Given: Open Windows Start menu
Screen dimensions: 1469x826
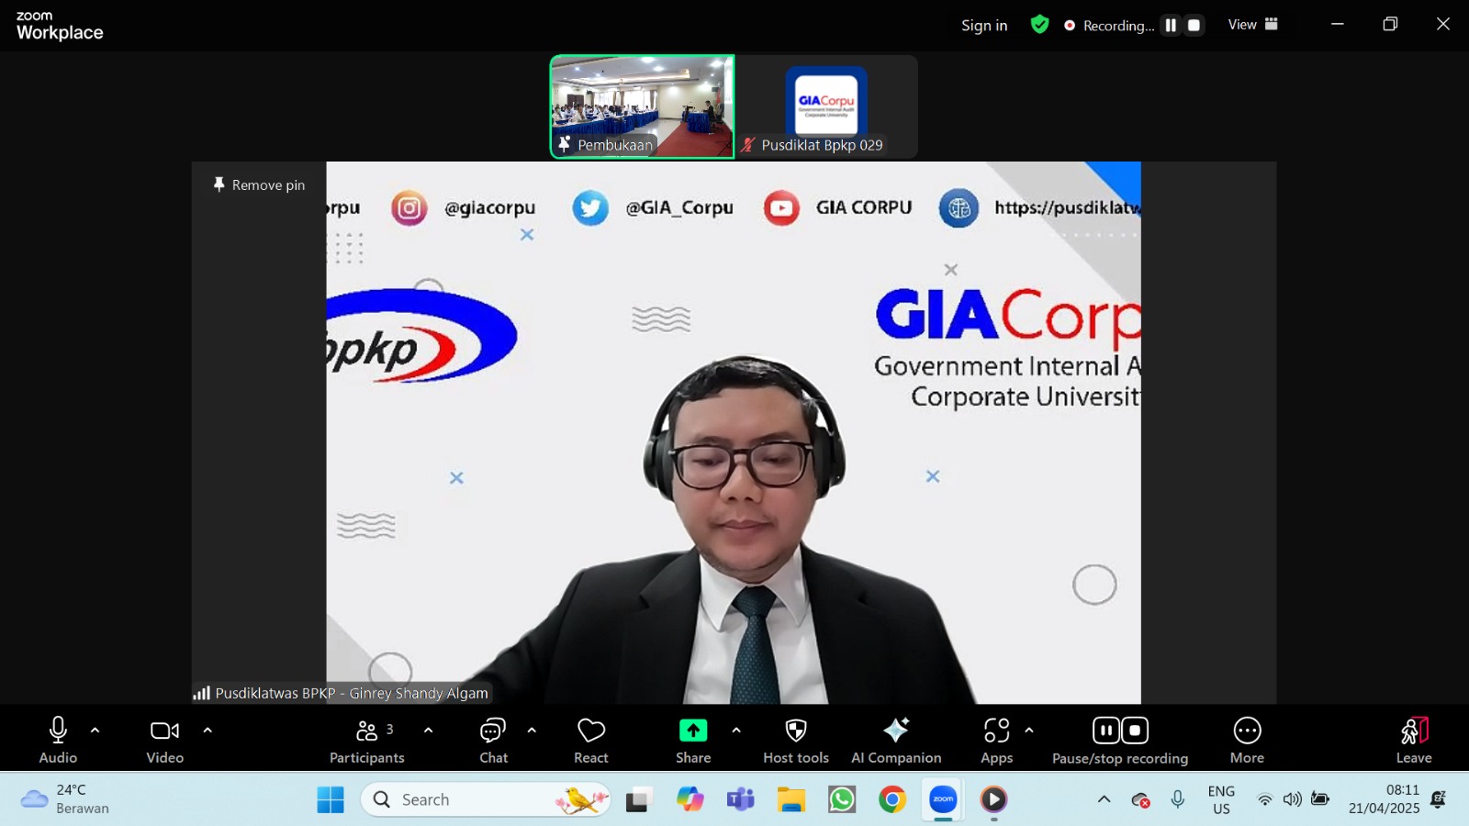Looking at the screenshot, I should [331, 799].
